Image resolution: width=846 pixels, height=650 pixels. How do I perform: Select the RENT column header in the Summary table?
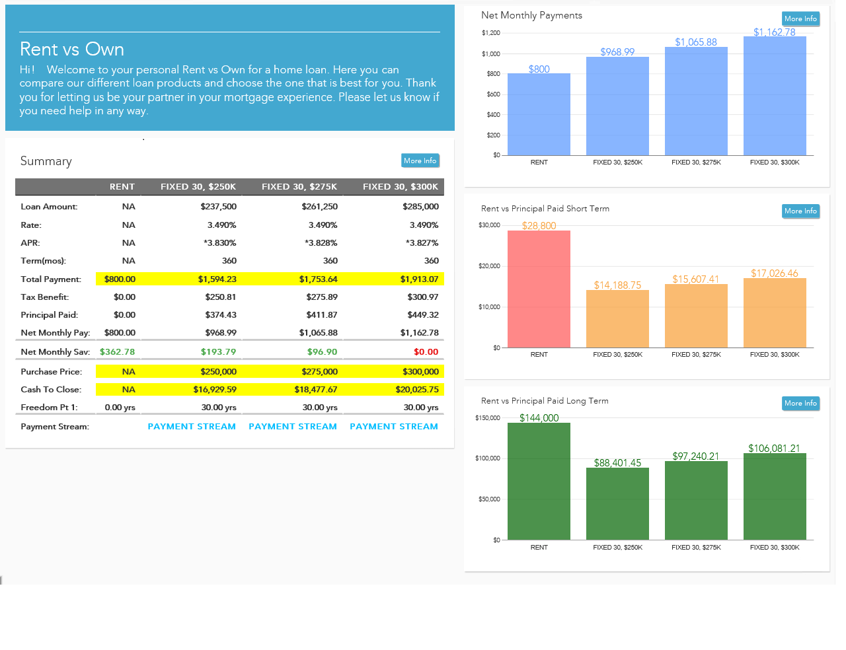coord(121,186)
